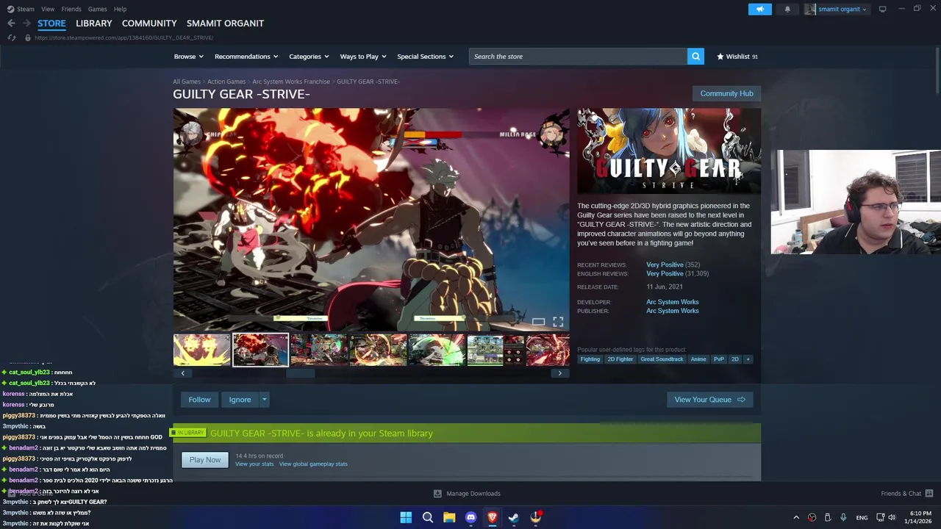The width and height of the screenshot is (941, 529).
Task: Select the PvP tag
Action: coord(718,359)
